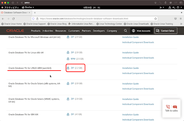
Task: Click the Contact Sales button
Action: coord(166,31)
